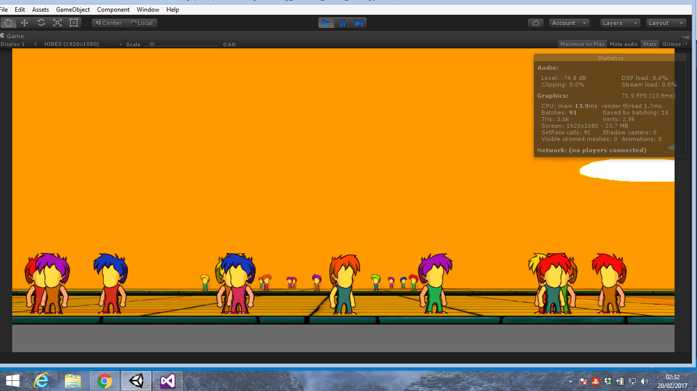
Task: Open the Window menu
Action: click(x=148, y=10)
